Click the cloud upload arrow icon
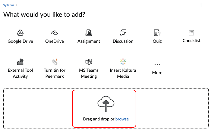Viewport: 211px width, 131px height. click(105, 104)
